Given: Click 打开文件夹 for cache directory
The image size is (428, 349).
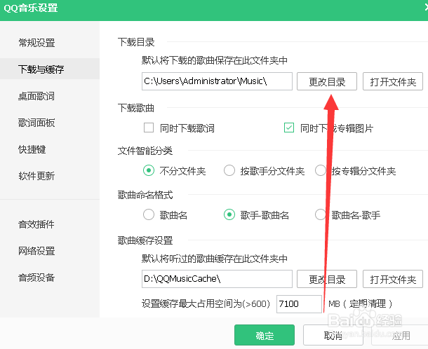Looking at the screenshot, I should (392, 279).
